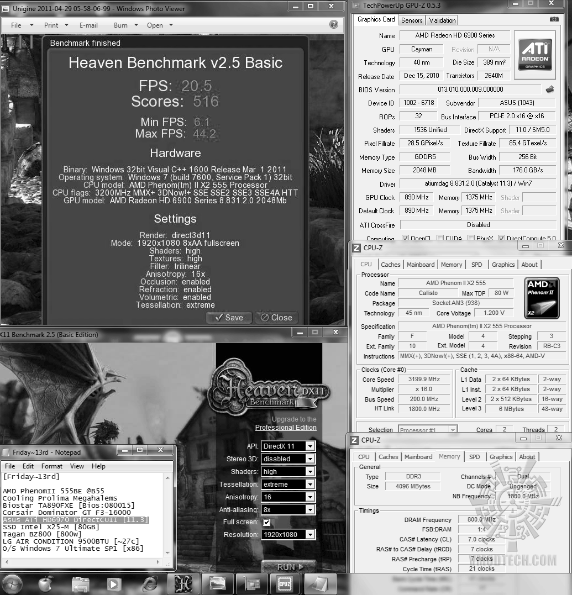The height and width of the screenshot is (595, 572).
Task: Open Photo Viewer File menu
Action: (x=23, y=25)
